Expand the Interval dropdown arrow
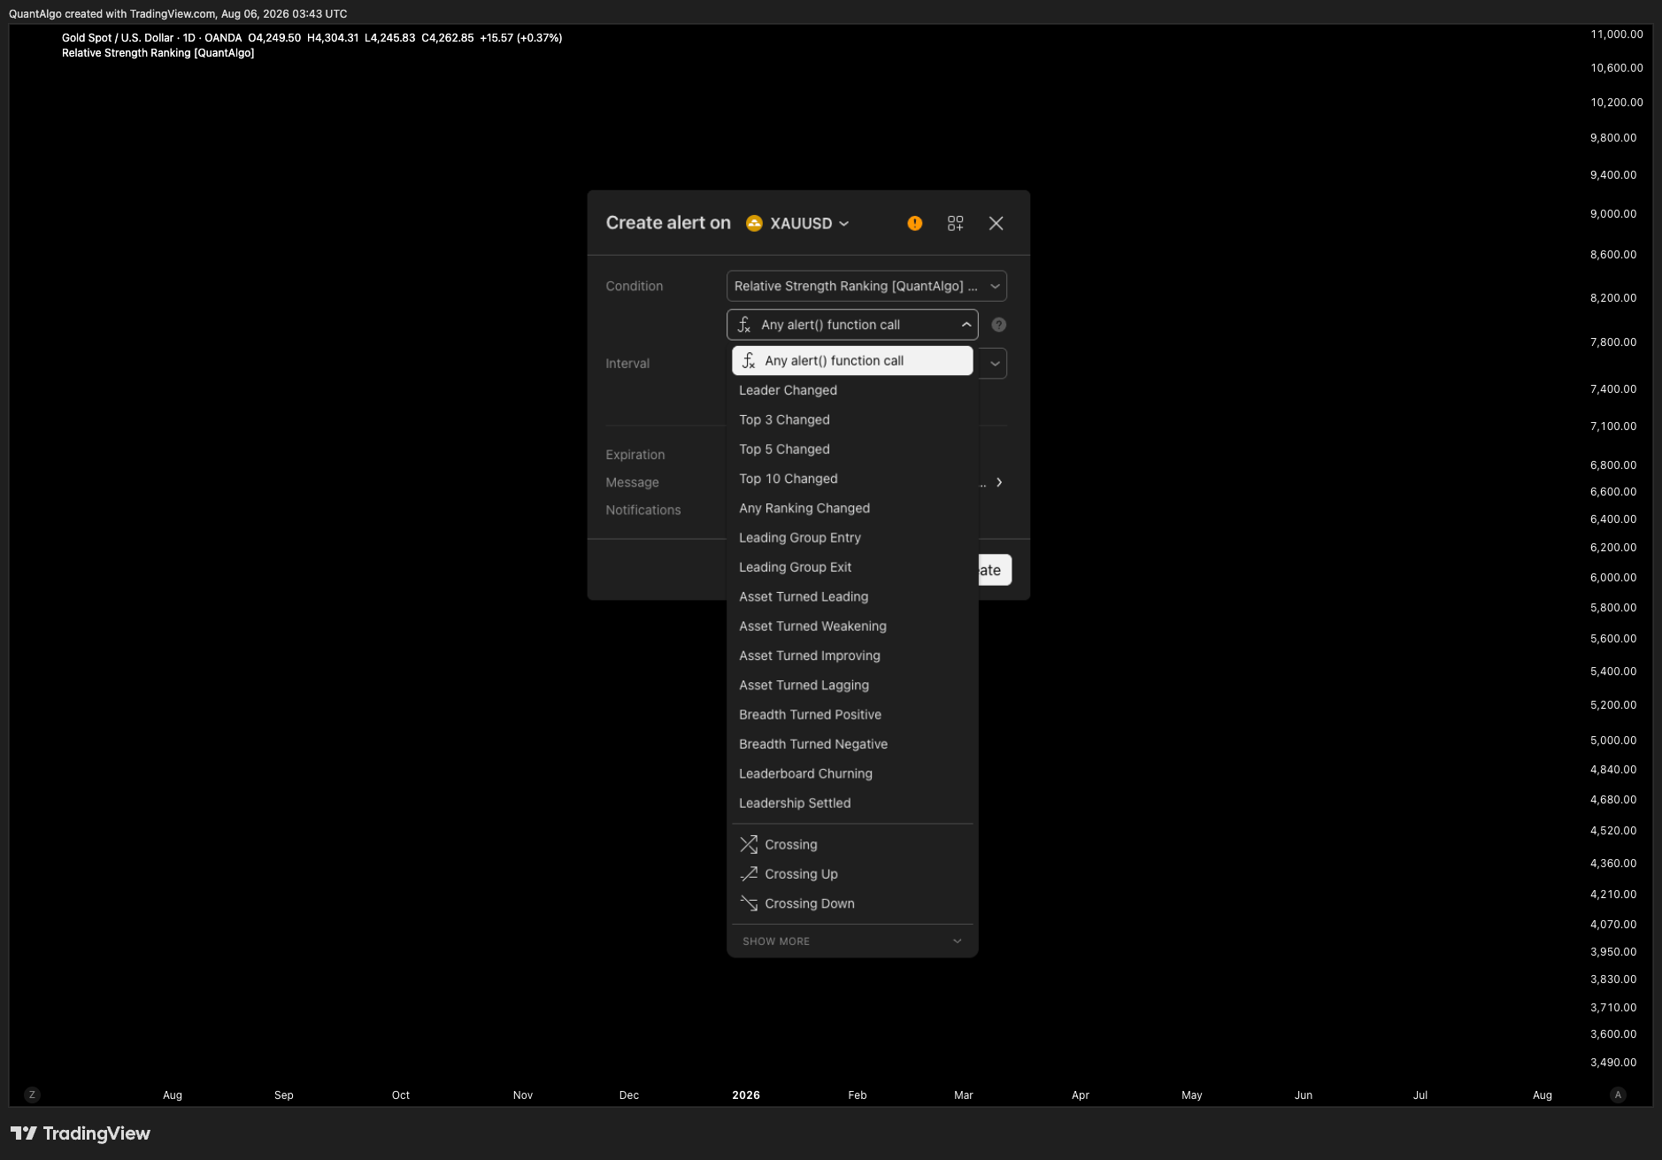This screenshot has width=1662, height=1160. click(995, 364)
